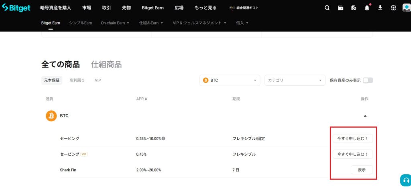This screenshot has width=411, height=189.
Task: Select the 元本保証 filter
Action: pos(52,80)
